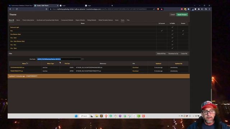Click the Is Public checkmark for Vita - Slate
Image resolution: width=230 pixels, height=129 pixels.
pos(172,48)
